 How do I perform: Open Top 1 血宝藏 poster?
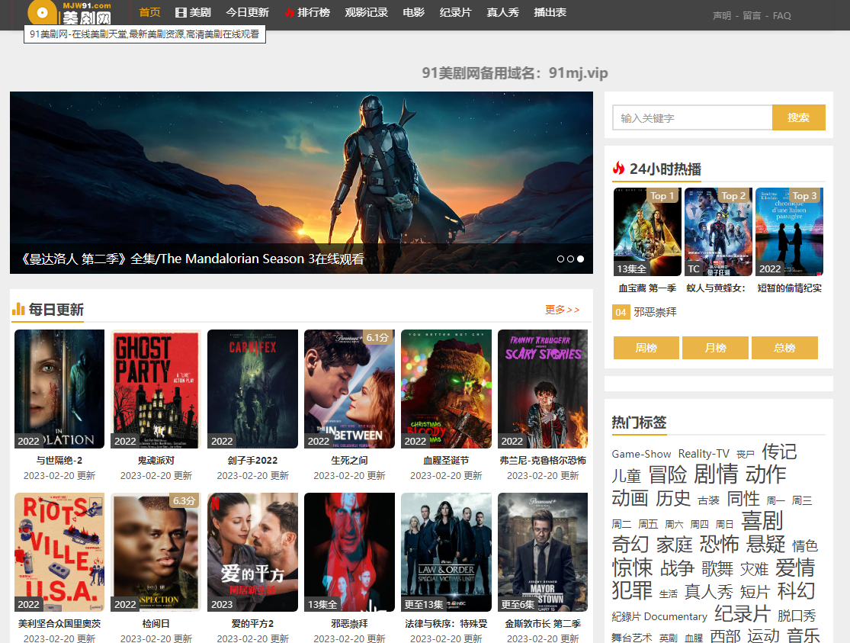(647, 232)
